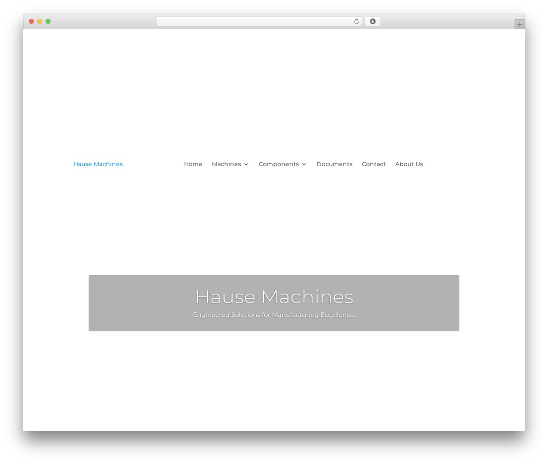This screenshot has height=464, width=548.
Task: Focus the browser address bar
Action: pos(259,21)
